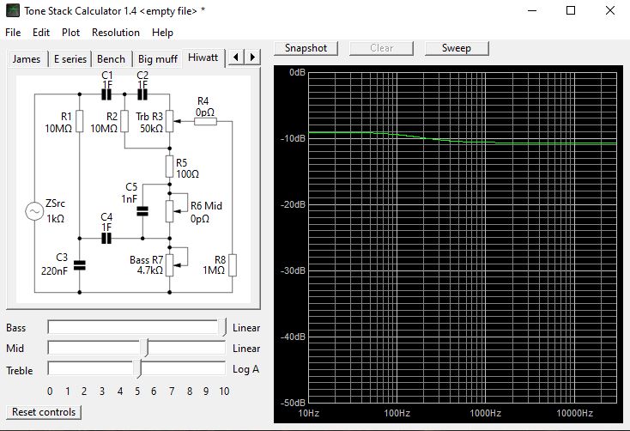Image resolution: width=630 pixels, height=431 pixels.
Task: Select the C2 capacitor symbol
Action: coord(142,94)
